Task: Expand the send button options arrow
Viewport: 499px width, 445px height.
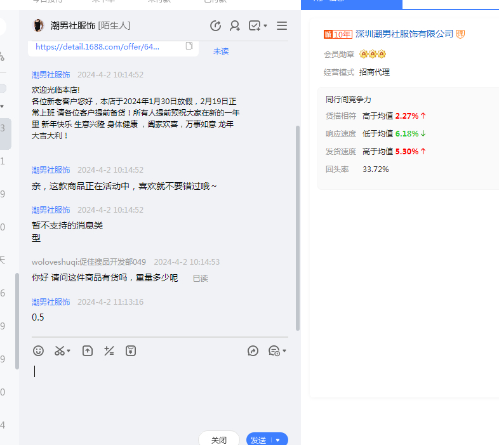Action: click(x=278, y=440)
